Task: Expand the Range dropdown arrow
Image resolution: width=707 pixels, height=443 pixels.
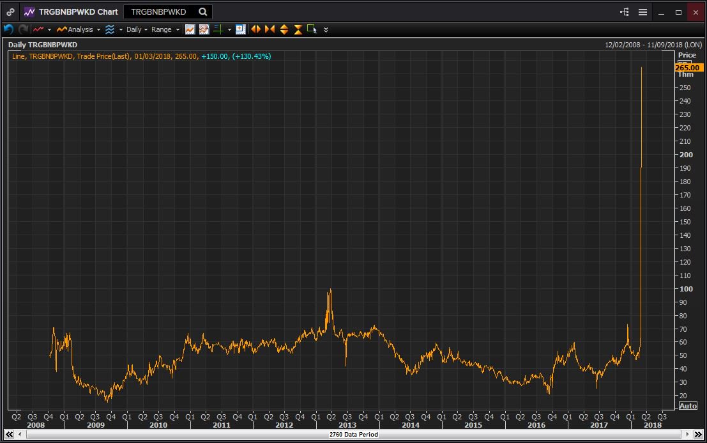Action: 177,30
